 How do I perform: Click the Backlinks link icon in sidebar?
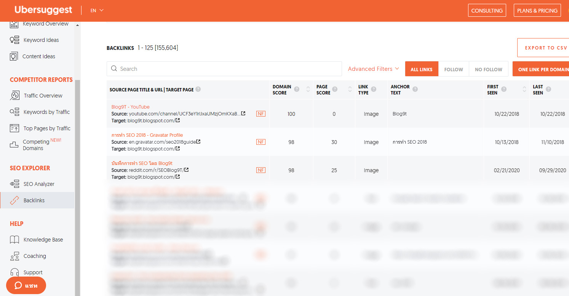[14, 200]
